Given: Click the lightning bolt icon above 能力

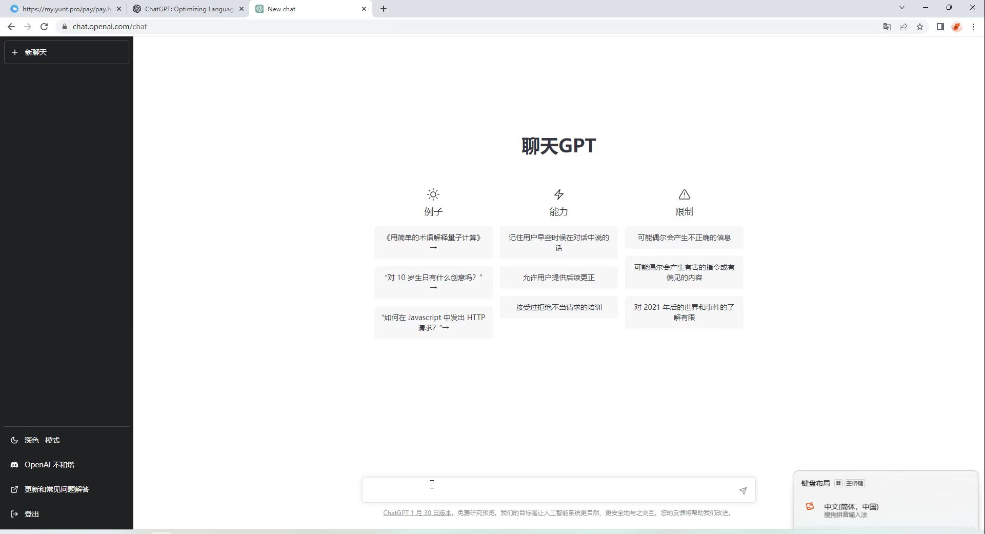Looking at the screenshot, I should click(559, 194).
